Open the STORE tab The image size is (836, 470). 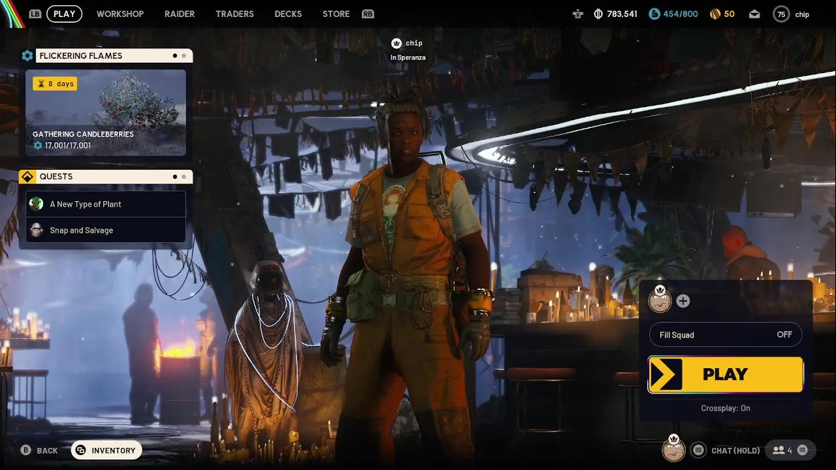tap(336, 14)
